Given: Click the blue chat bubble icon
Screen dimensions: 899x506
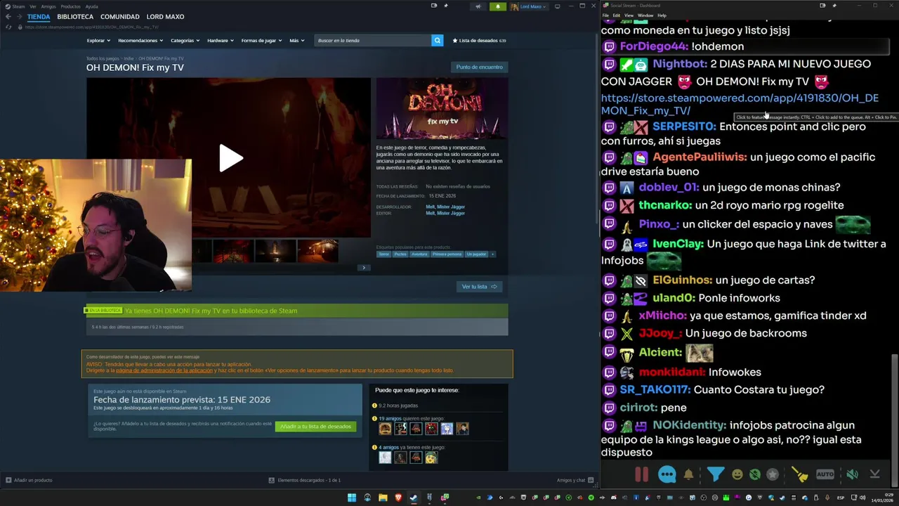Looking at the screenshot, I should 667,474.
